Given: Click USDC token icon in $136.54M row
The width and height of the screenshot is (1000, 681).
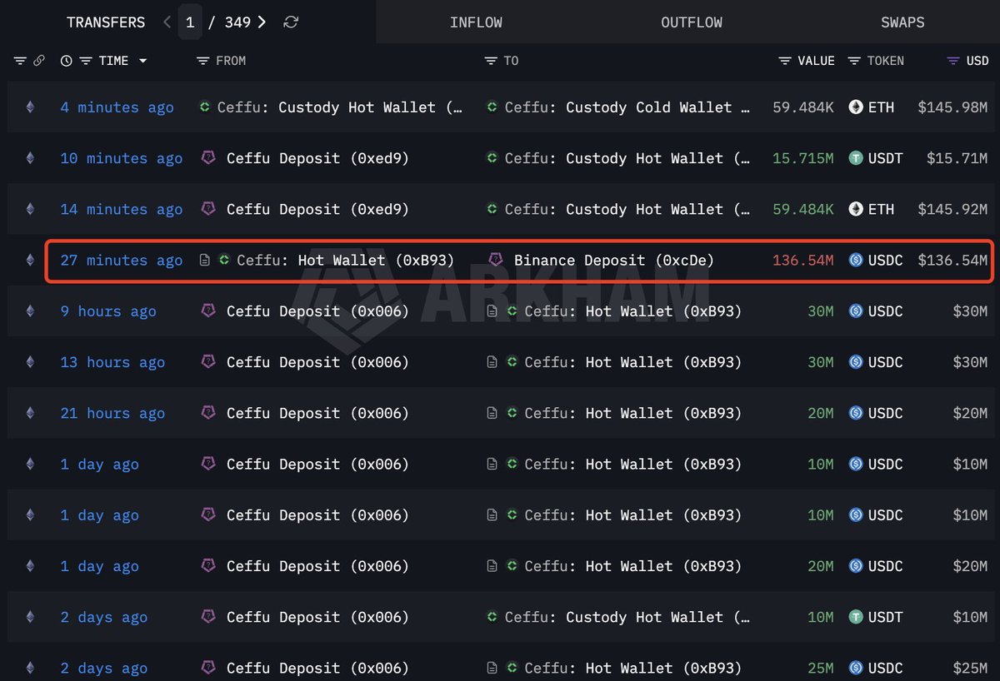Looking at the screenshot, I should point(856,261).
